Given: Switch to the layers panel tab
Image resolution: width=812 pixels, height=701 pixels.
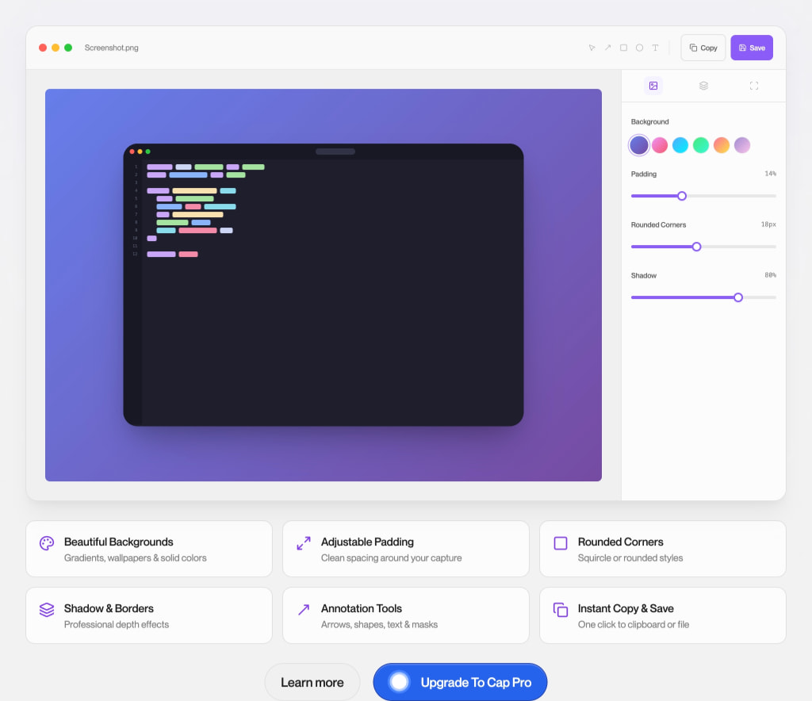Looking at the screenshot, I should 703,86.
